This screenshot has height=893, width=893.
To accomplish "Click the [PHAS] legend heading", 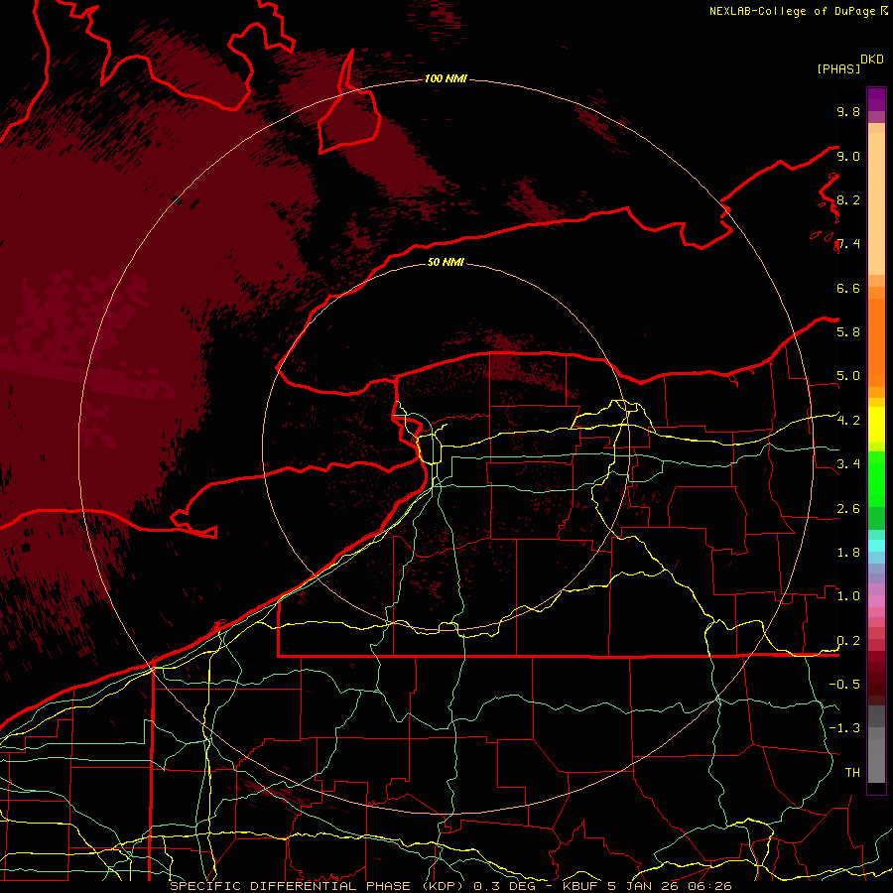I will pos(838,68).
